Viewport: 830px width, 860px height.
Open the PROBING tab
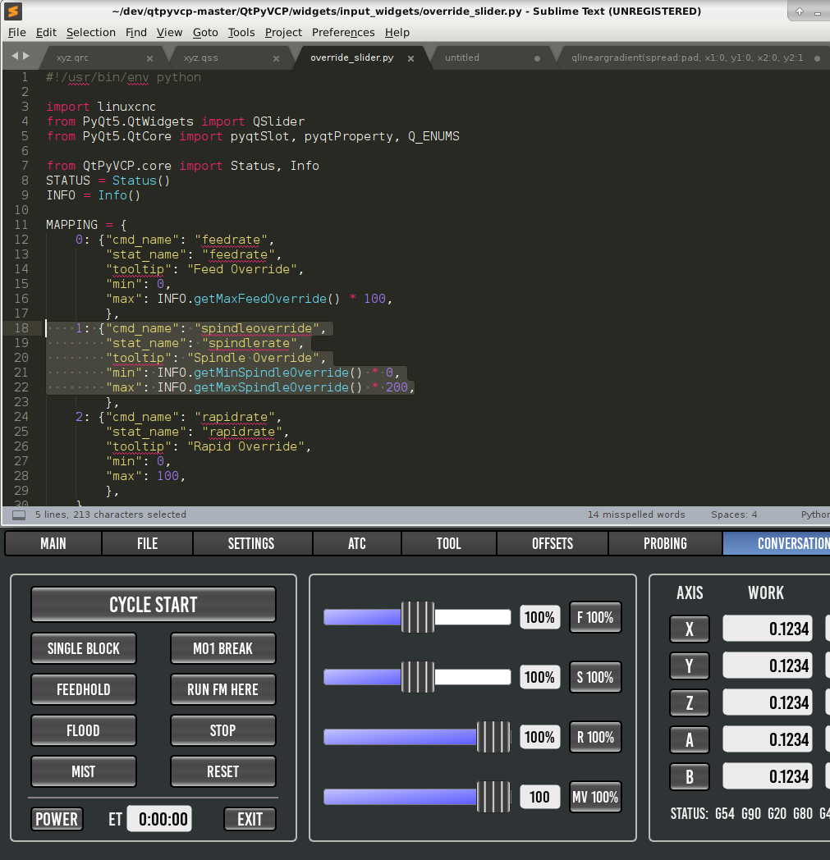point(665,543)
